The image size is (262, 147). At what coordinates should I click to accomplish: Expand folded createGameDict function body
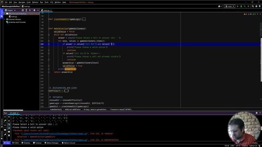pos(84,19)
